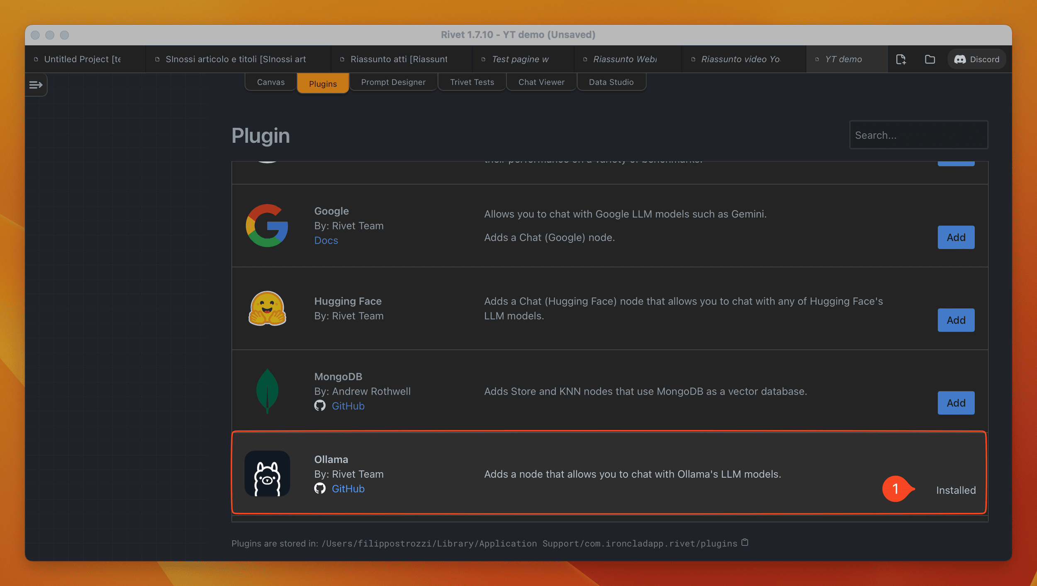Click the Ollama llama logo
Image resolution: width=1037 pixels, height=586 pixels.
(x=267, y=474)
